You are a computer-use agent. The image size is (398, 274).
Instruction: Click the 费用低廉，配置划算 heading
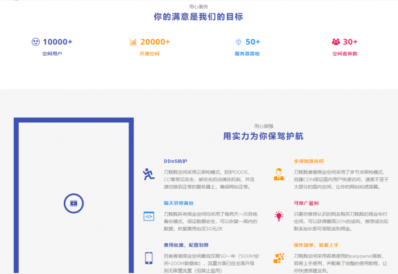coord(184,245)
